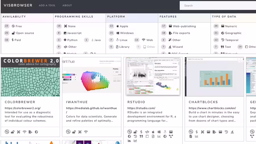This screenshot has height=144, width=256.
Task: Open the RSTUDIO card title
Action: (x=136, y=102)
